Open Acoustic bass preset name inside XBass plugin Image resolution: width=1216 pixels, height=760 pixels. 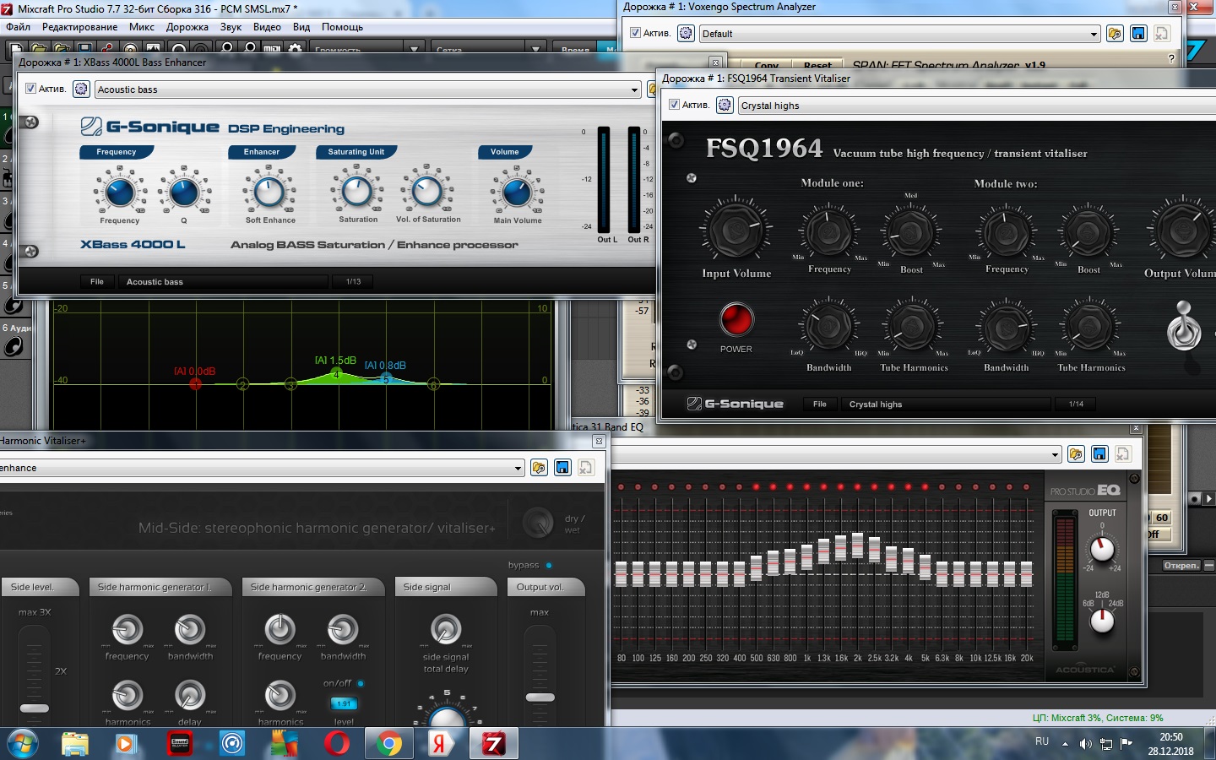pyautogui.click(x=223, y=281)
